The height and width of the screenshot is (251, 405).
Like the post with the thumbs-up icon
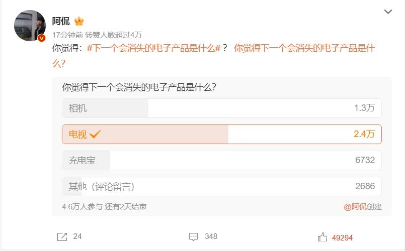tap(322, 237)
